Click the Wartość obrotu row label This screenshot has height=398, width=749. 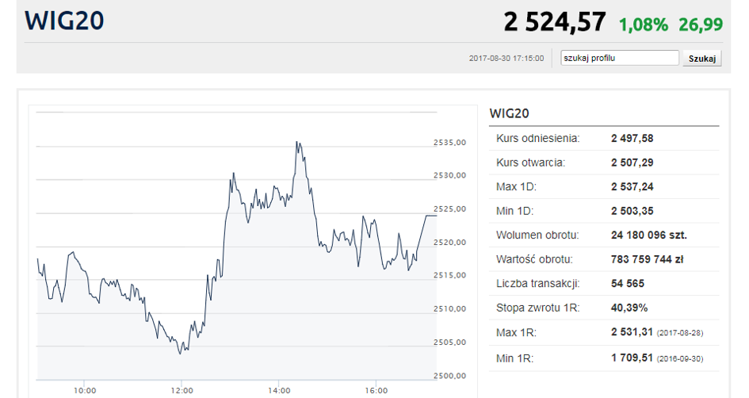tap(534, 259)
